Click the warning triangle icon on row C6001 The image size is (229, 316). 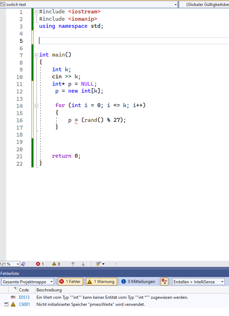point(13,304)
